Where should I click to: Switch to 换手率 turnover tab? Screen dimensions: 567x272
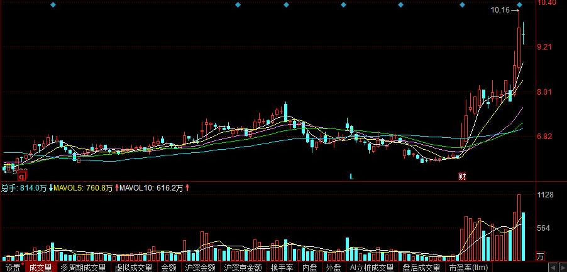[282, 268]
